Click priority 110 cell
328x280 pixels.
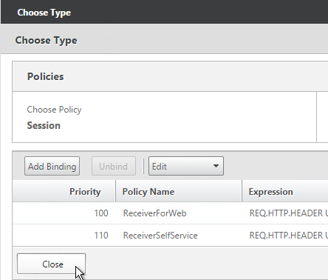point(101,236)
